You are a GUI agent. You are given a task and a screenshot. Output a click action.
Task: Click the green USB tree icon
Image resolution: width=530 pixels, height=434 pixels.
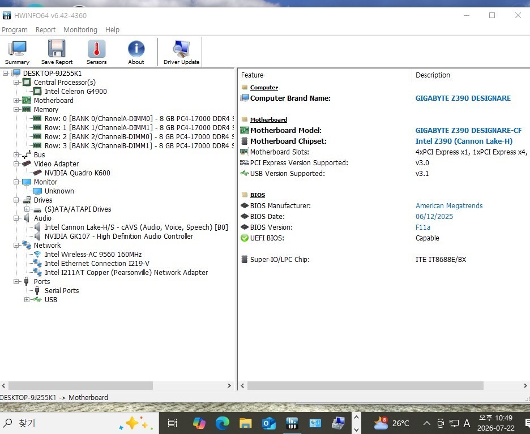[x=37, y=299]
